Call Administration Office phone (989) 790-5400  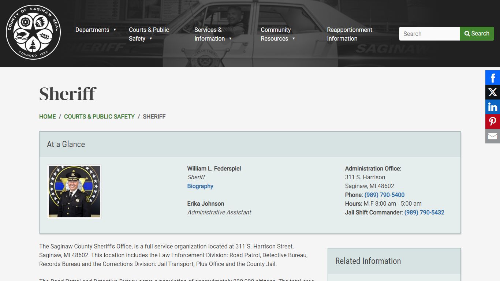(x=384, y=195)
